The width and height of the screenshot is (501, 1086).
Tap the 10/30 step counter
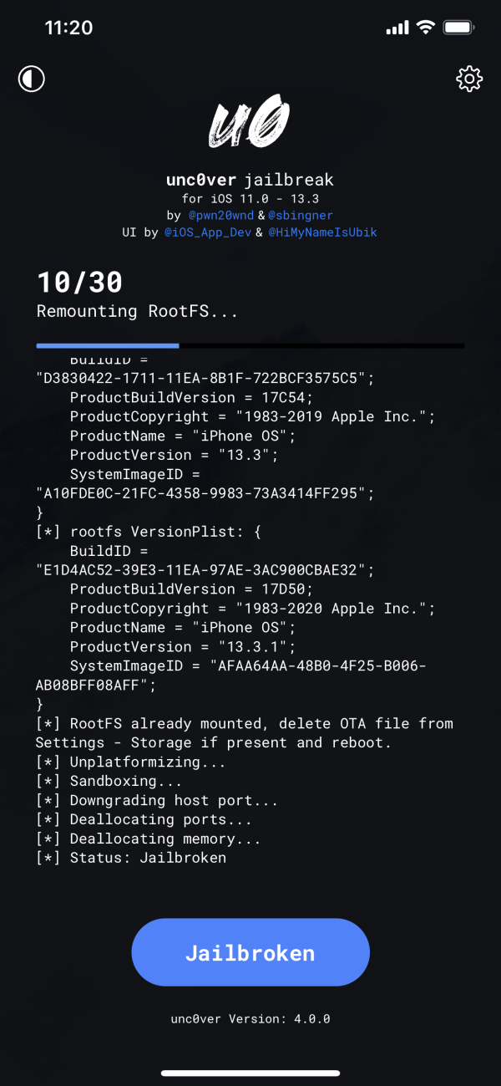point(79,283)
